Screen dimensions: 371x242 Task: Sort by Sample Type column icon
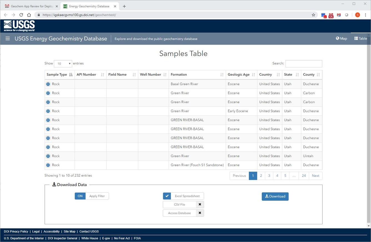[x=71, y=75]
